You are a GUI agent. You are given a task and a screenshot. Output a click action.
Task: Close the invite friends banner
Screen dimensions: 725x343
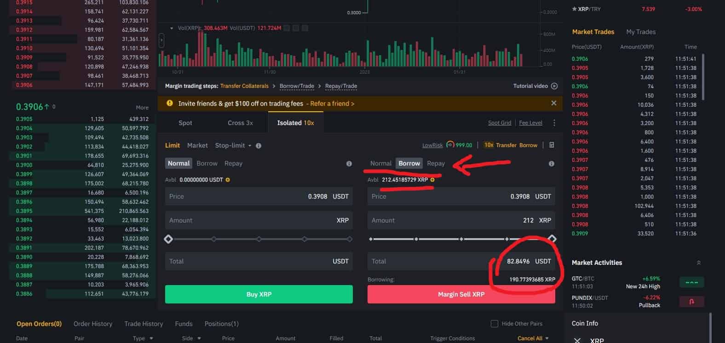[x=553, y=103]
